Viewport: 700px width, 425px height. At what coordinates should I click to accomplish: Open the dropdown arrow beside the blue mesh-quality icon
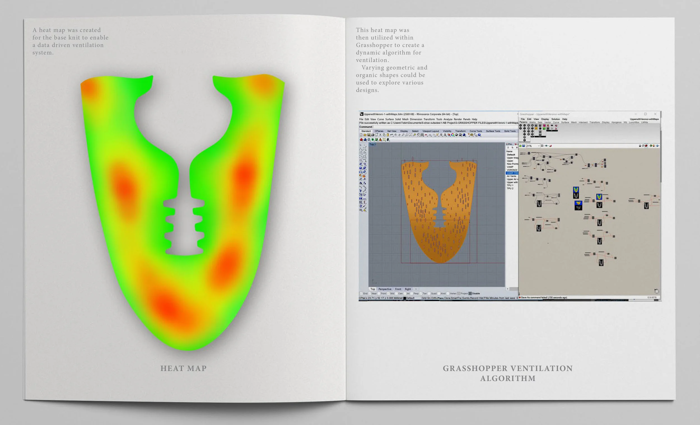point(659,146)
